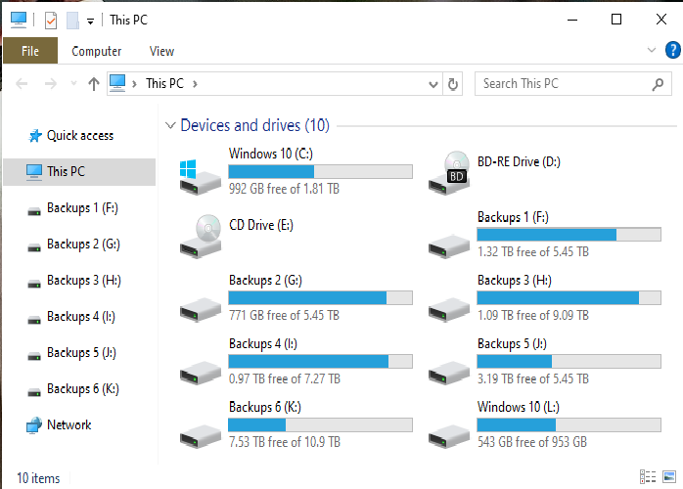Click the text 0.97 TB free of 7.27 TB
This screenshot has height=489, width=683.
point(285,378)
